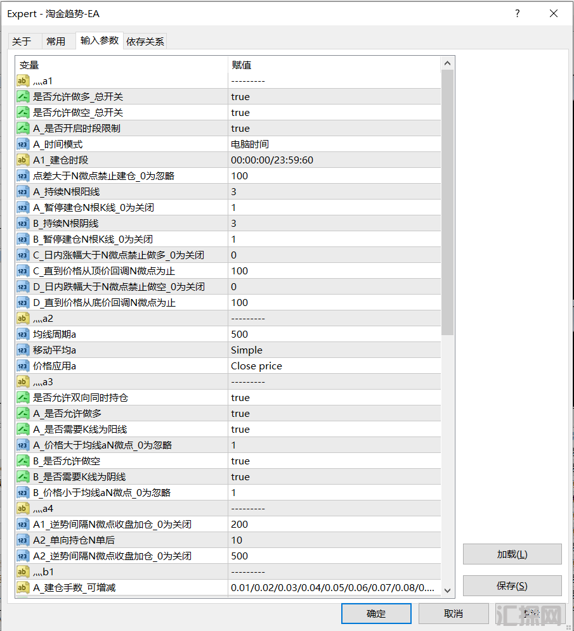Click the enum icon beside 价格应用a
Viewport: 574px width, 631px height.
click(23, 366)
